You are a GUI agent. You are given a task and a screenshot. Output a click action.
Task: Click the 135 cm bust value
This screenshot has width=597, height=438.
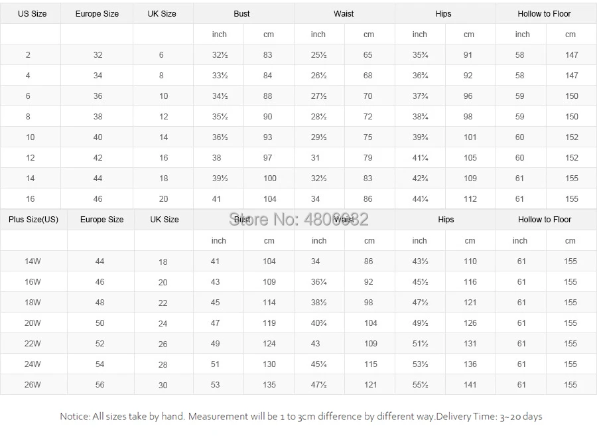click(x=269, y=385)
